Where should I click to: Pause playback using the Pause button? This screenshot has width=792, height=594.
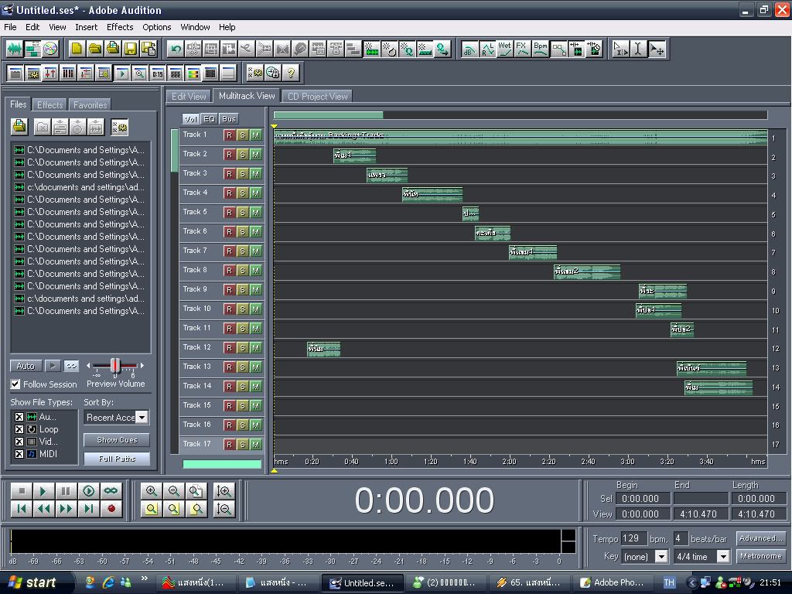point(66,491)
